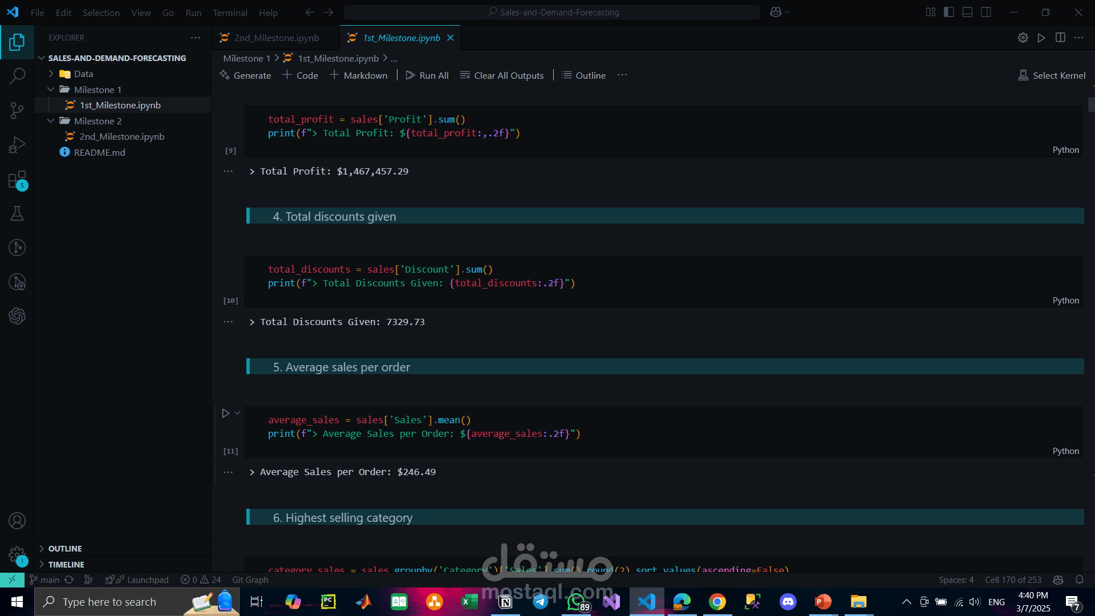The width and height of the screenshot is (1095, 616).
Task: Expand the OUTLINE section
Action: click(x=65, y=548)
